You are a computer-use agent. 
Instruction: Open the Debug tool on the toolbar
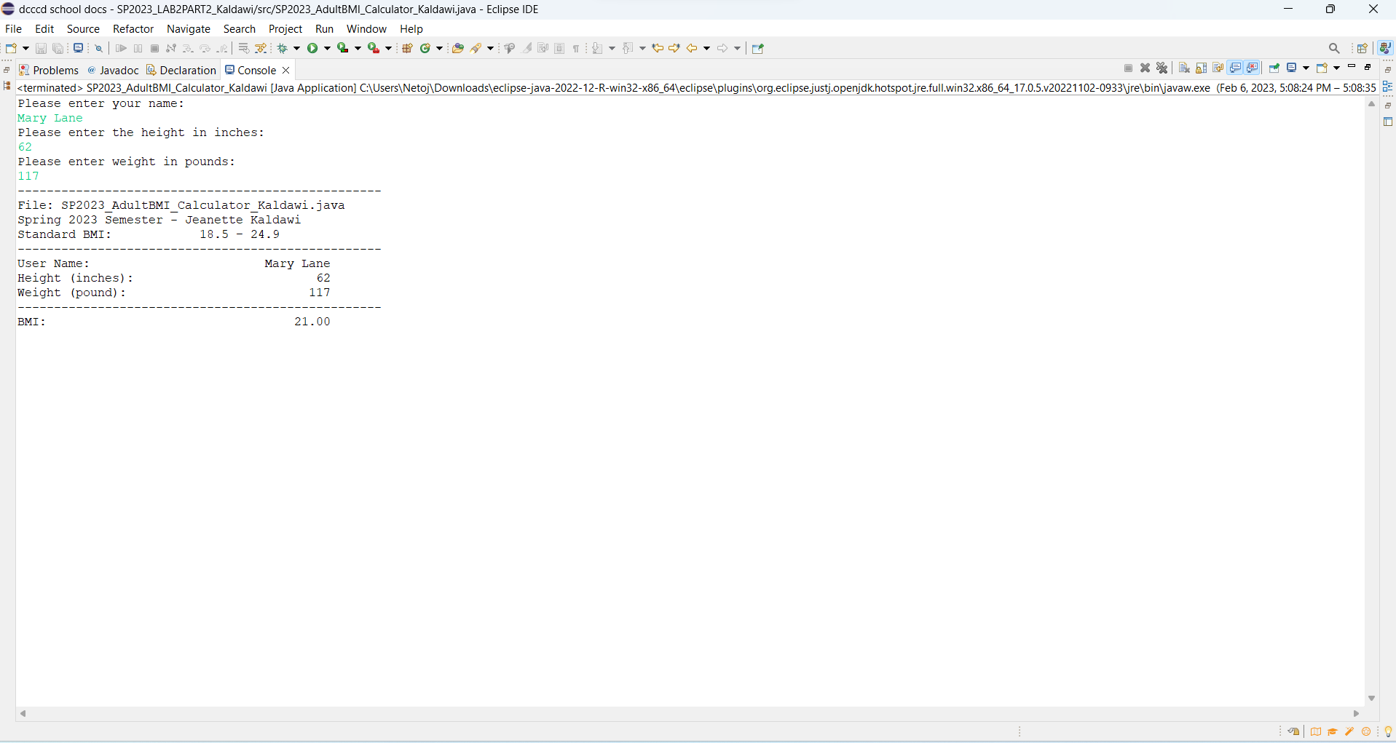283,48
